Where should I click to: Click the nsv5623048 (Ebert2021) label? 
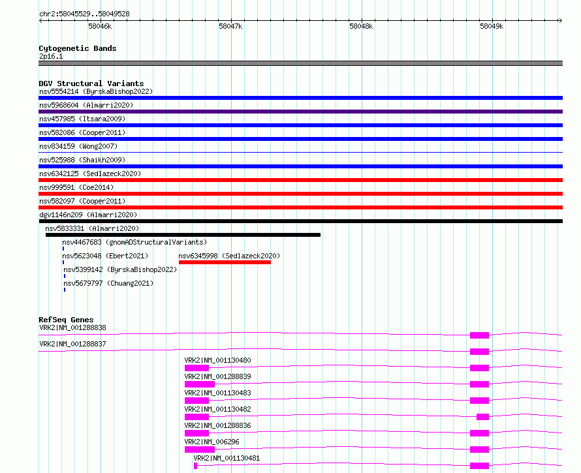[x=105, y=256]
